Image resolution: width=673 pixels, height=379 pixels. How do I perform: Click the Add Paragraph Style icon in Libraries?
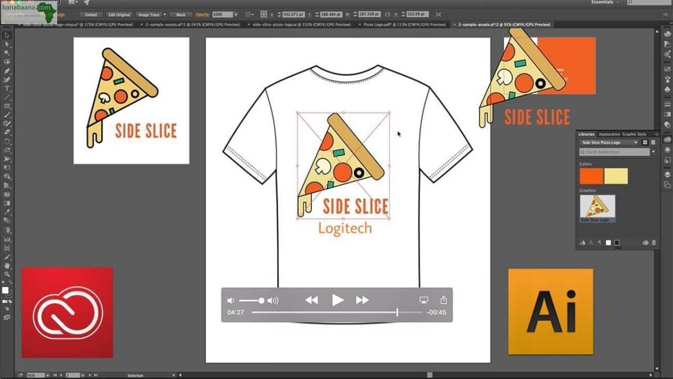pyautogui.click(x=600, y=243)
